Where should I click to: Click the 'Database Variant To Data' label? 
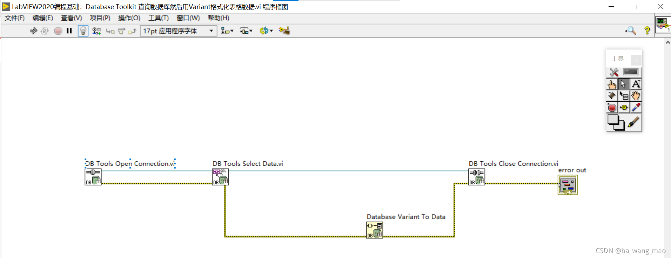[406, 217]
